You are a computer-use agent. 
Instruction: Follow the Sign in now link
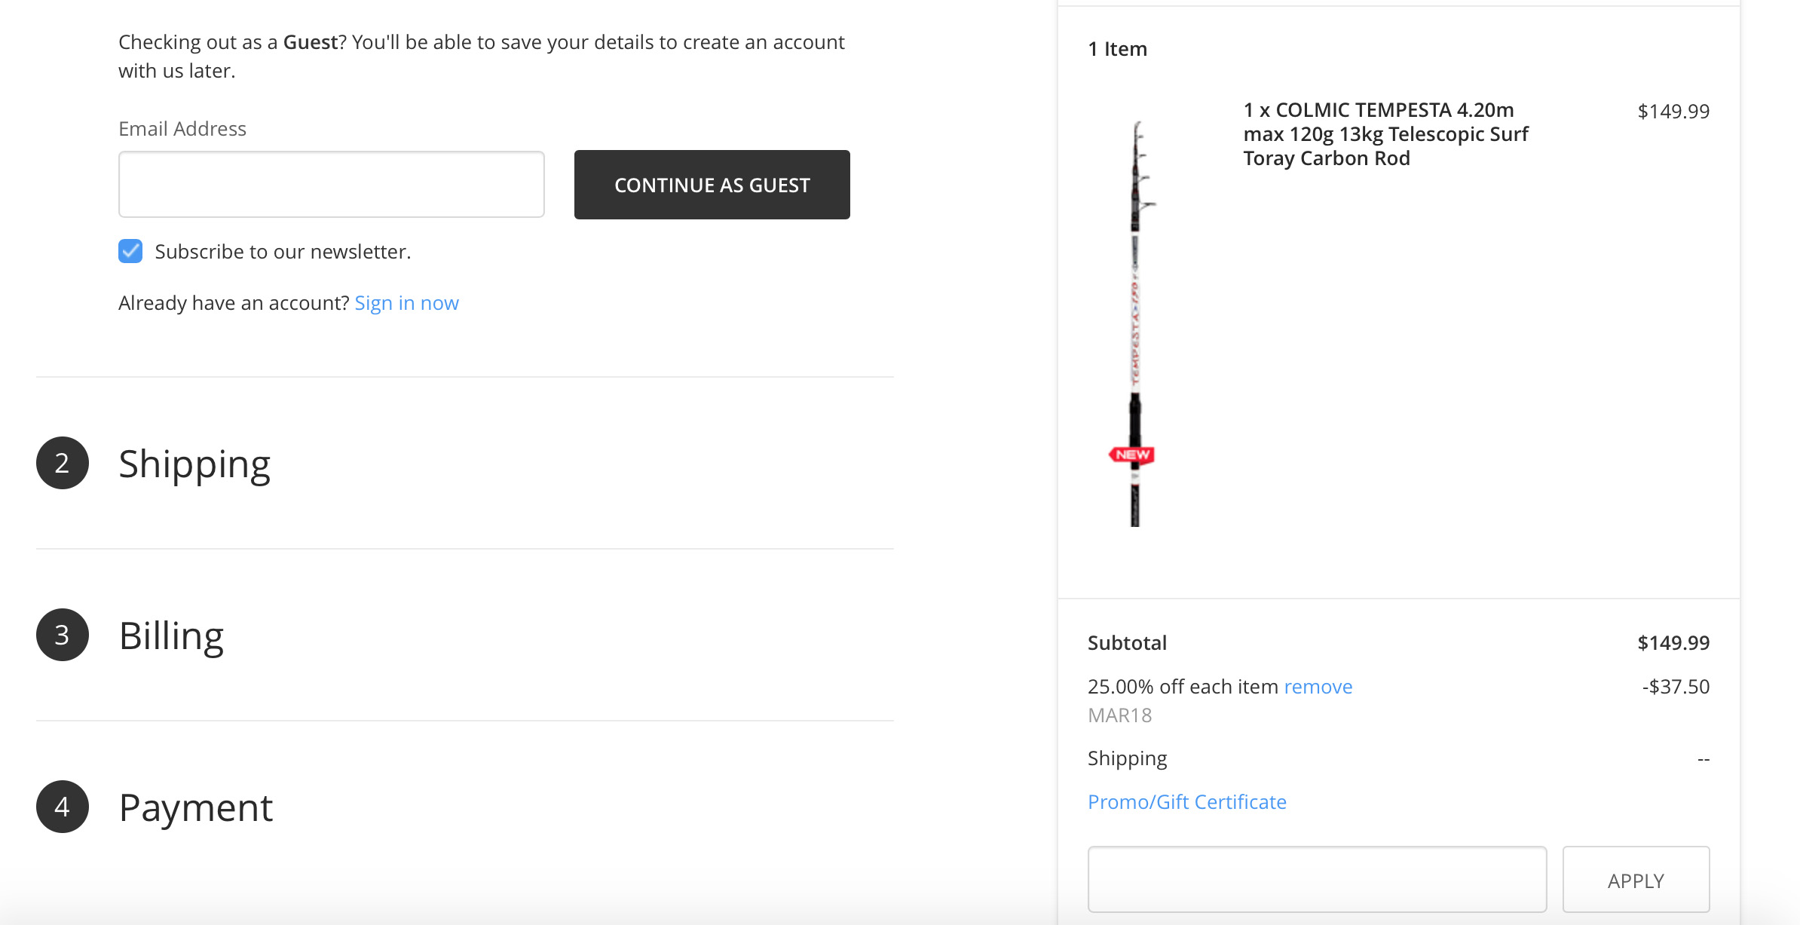click(x=406, y=303)
